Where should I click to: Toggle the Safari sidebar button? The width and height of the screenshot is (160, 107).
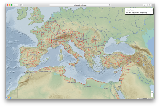[21, 5]
